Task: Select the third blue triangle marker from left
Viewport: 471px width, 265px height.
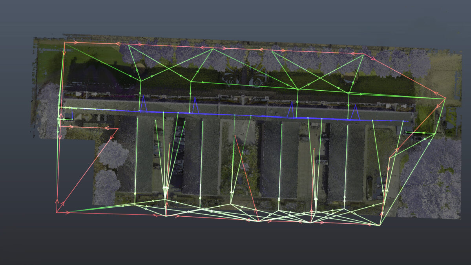Action: pos(291,111)
